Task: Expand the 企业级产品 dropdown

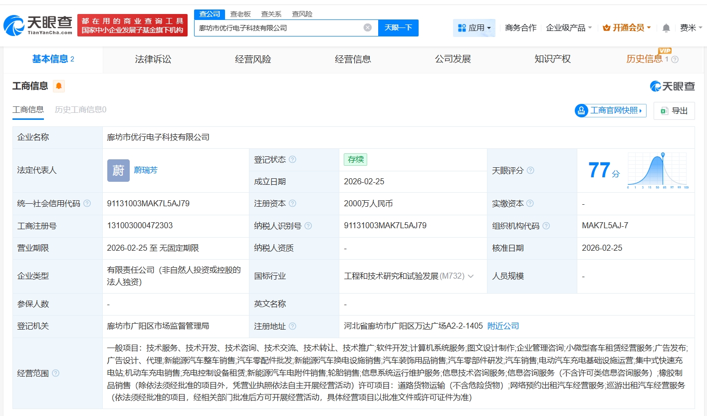Action: [x=569, y=28]
